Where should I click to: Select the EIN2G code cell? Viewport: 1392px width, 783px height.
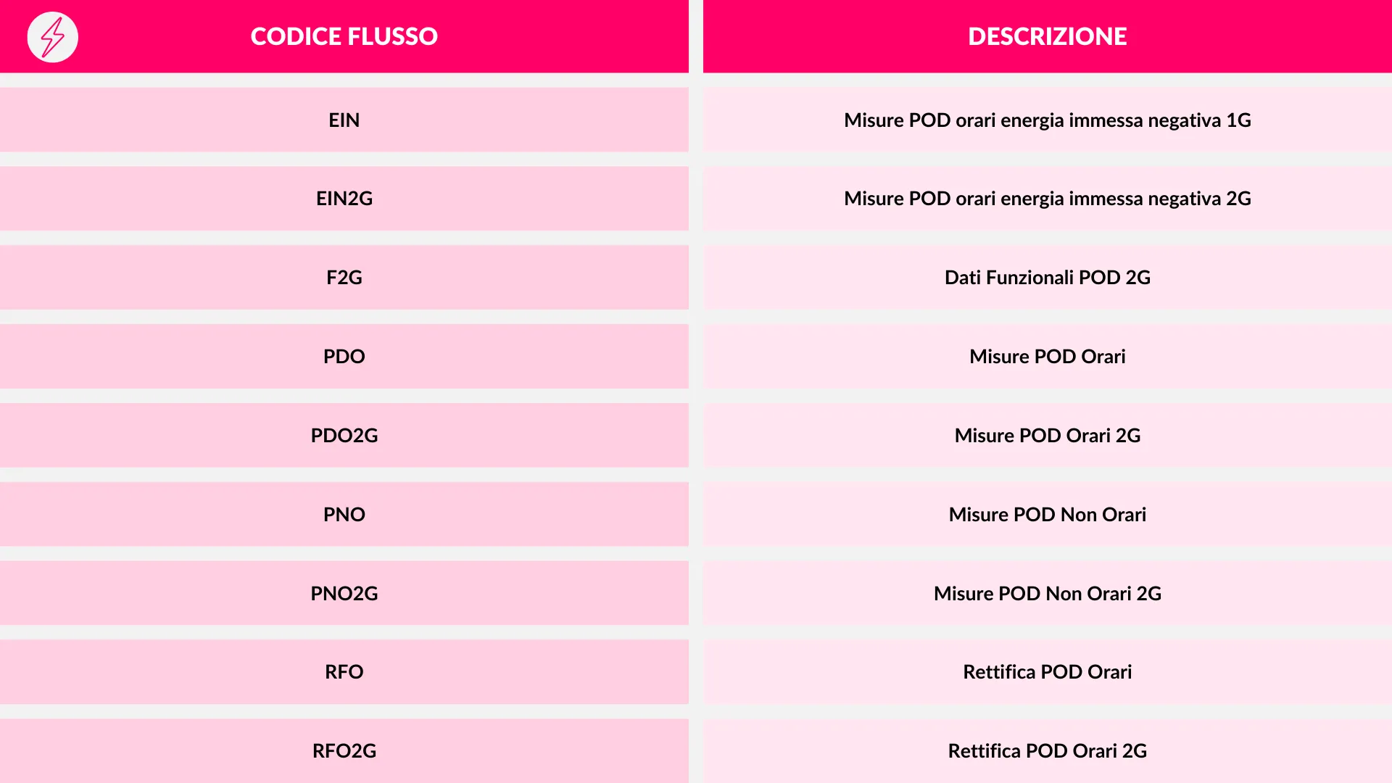pos(344,199)
